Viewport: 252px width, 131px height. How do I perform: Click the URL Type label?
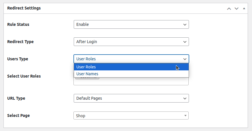16,98
